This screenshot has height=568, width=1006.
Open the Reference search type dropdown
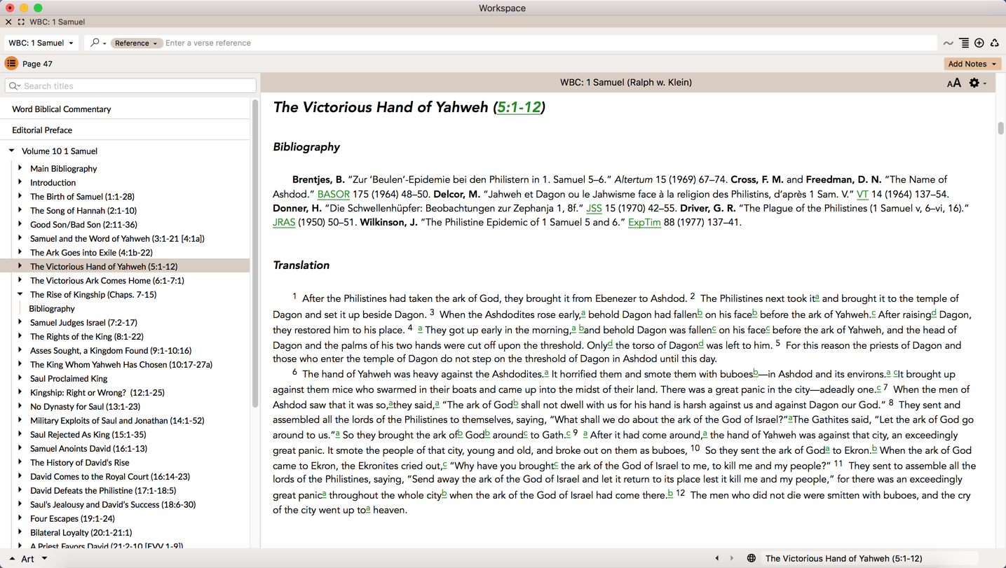pyautogui.click(x=136, y=43)
